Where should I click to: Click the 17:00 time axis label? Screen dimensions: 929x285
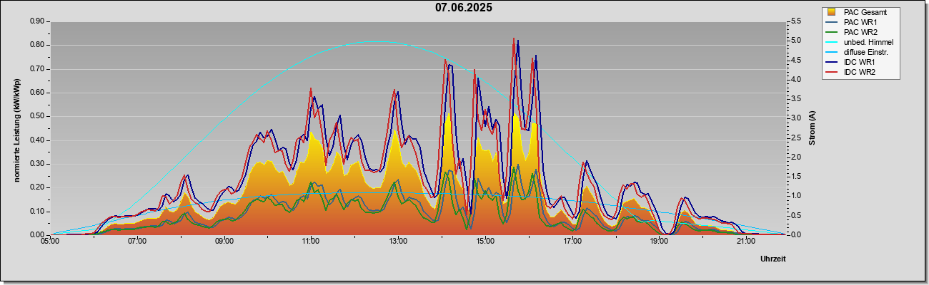click(x=572, y=242)
